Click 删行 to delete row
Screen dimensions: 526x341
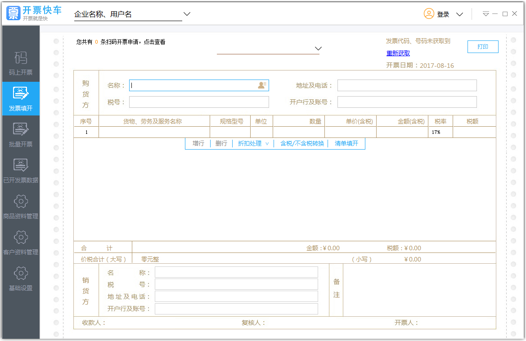point(221,144)
